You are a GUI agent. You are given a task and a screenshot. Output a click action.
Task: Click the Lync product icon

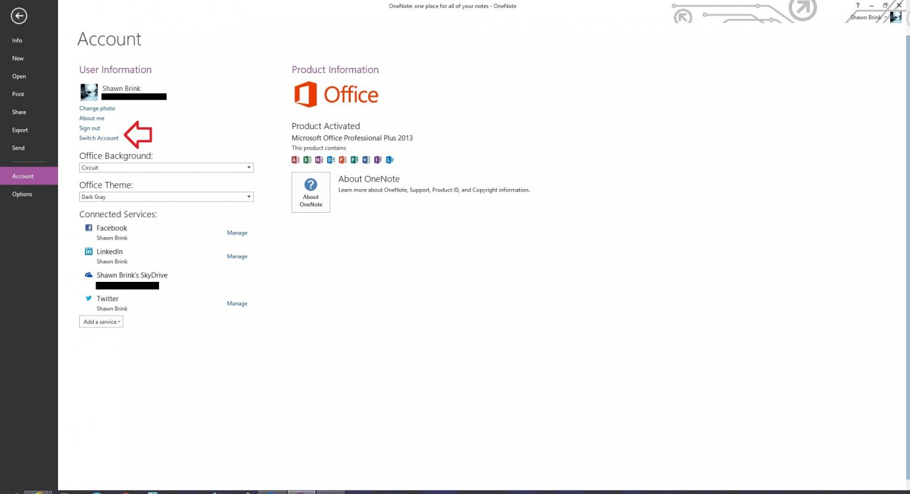coord(390,159)
